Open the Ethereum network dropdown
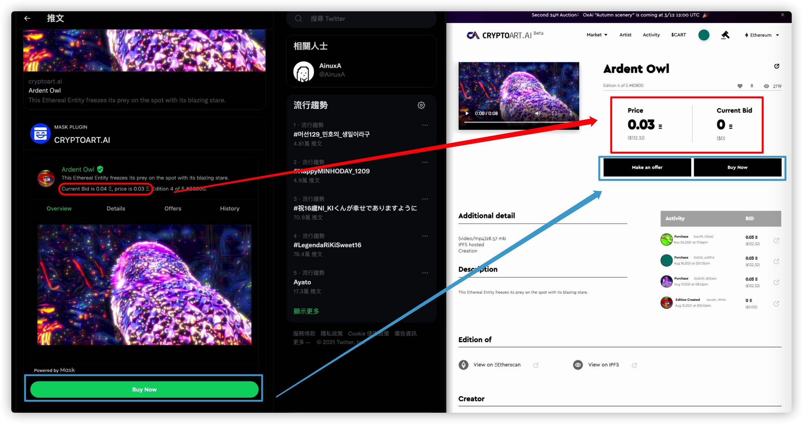The image size is (803, 424). [762, 35]
